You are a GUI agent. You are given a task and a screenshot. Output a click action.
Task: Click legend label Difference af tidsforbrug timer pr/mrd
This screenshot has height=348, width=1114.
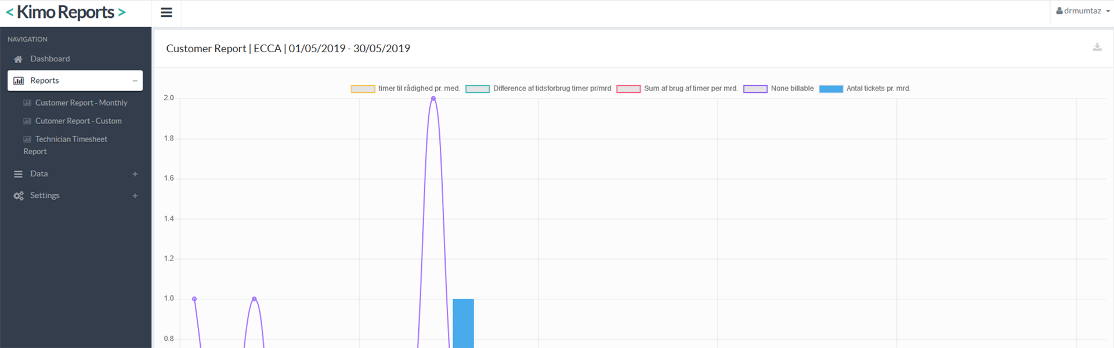pos(552,89)
